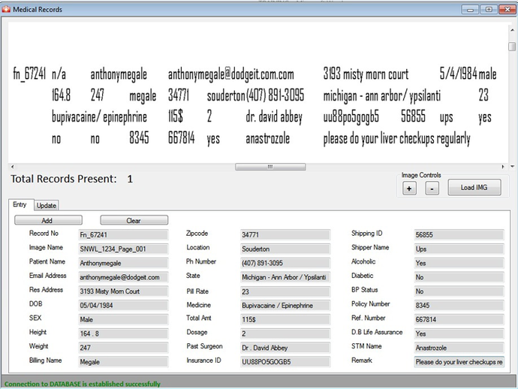Click the Load IMG button
Viewport: 518px width, 389px height.
[474, 188]
